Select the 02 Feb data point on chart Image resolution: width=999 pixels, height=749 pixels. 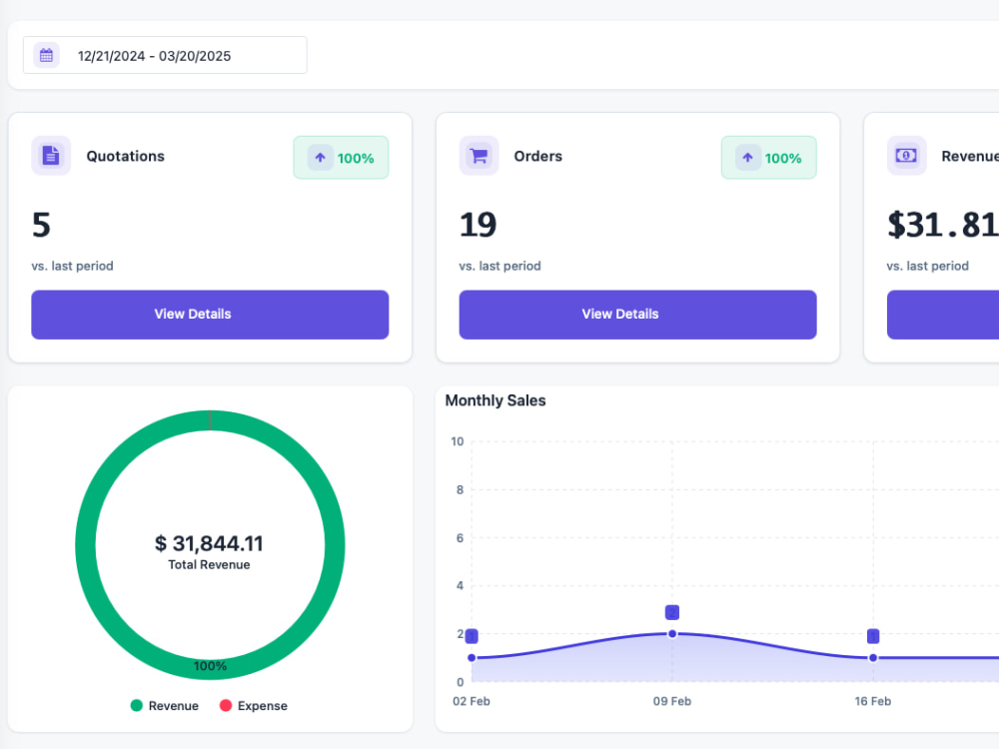coord(472,658)
